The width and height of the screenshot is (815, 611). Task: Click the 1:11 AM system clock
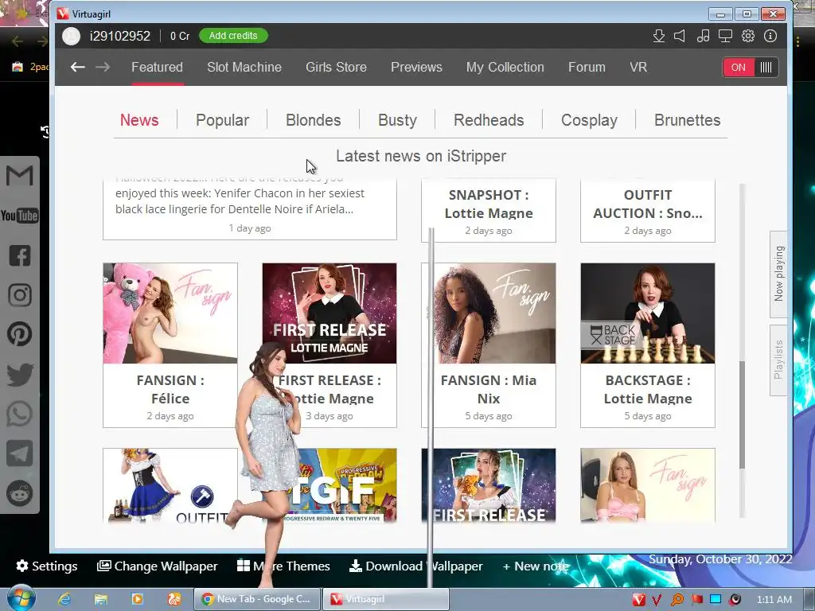point(774,600)
